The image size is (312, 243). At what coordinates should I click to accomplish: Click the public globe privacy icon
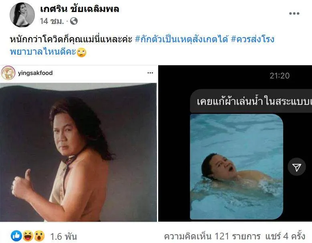(74, 21)
